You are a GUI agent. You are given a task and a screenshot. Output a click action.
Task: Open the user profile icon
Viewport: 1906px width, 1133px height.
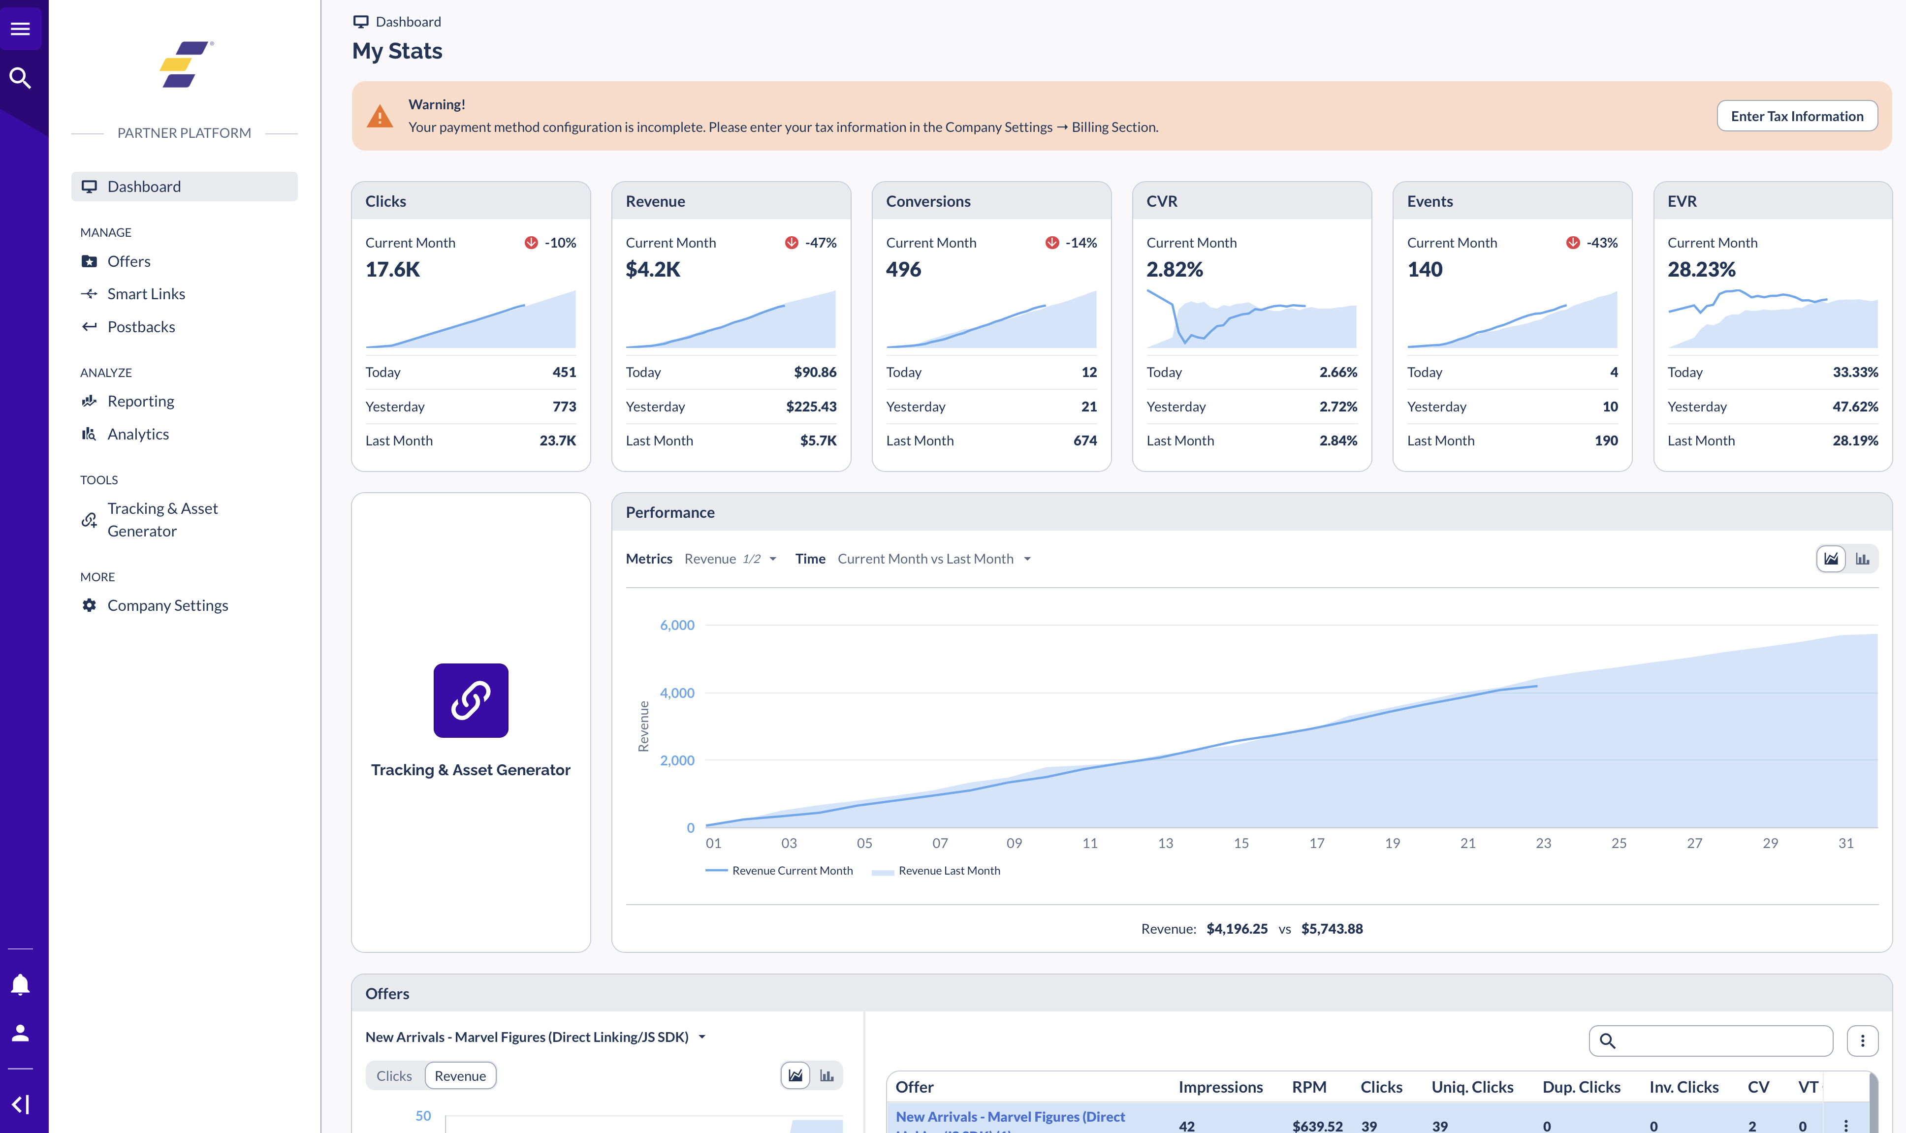[21, 1033]
